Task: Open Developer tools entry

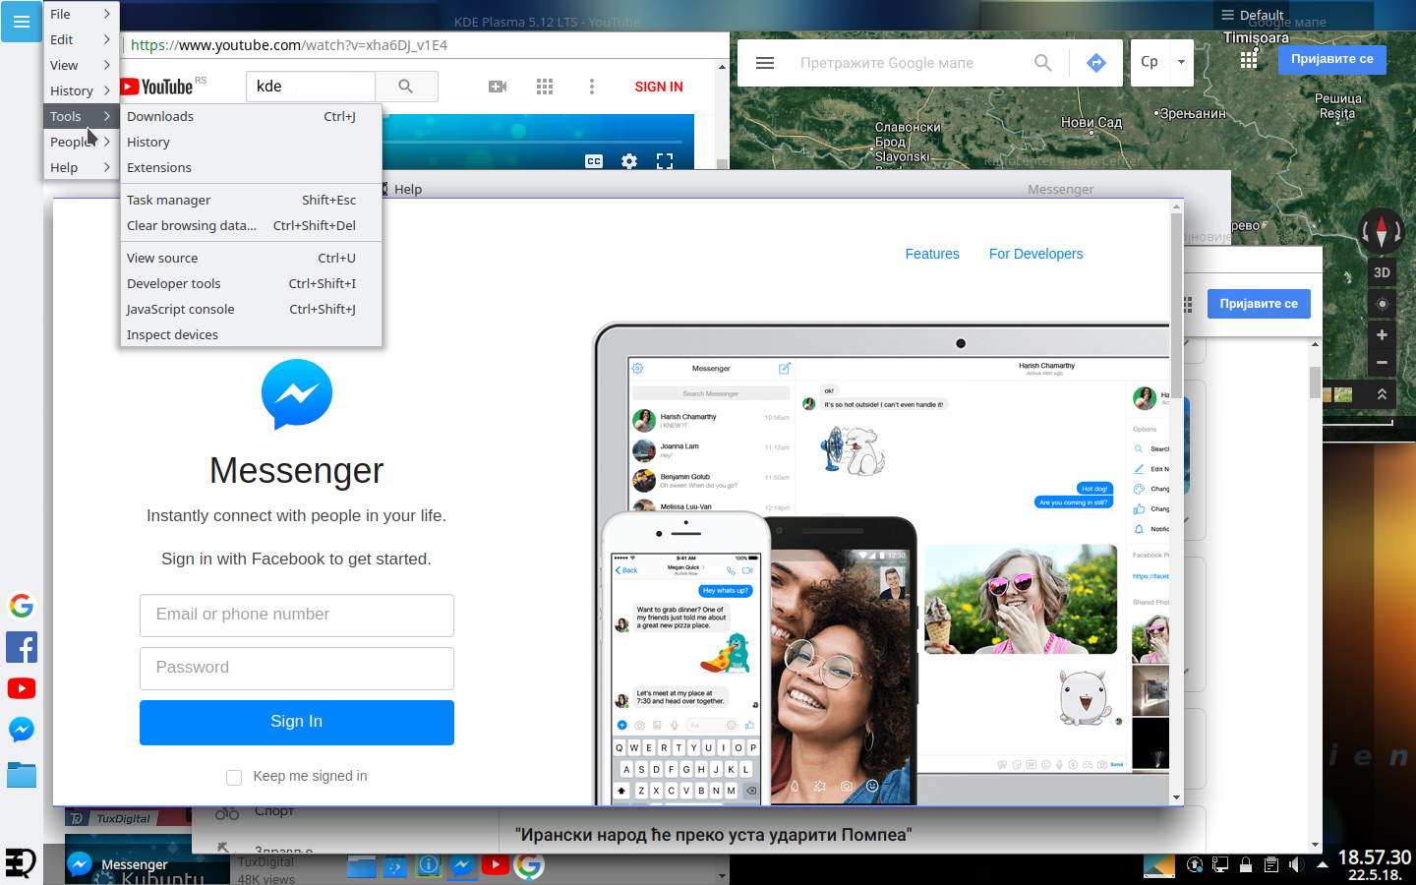Action: tap(251, 283)
